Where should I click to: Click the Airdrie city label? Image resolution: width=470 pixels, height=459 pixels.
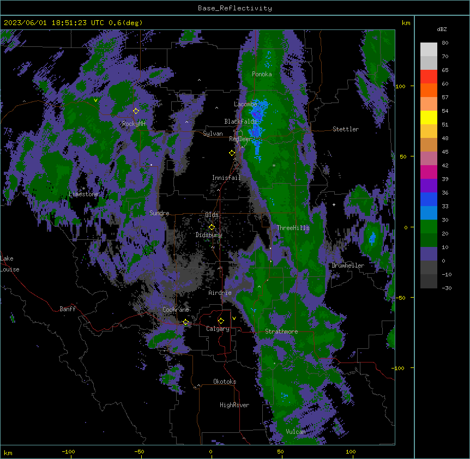tap(220, 293)
